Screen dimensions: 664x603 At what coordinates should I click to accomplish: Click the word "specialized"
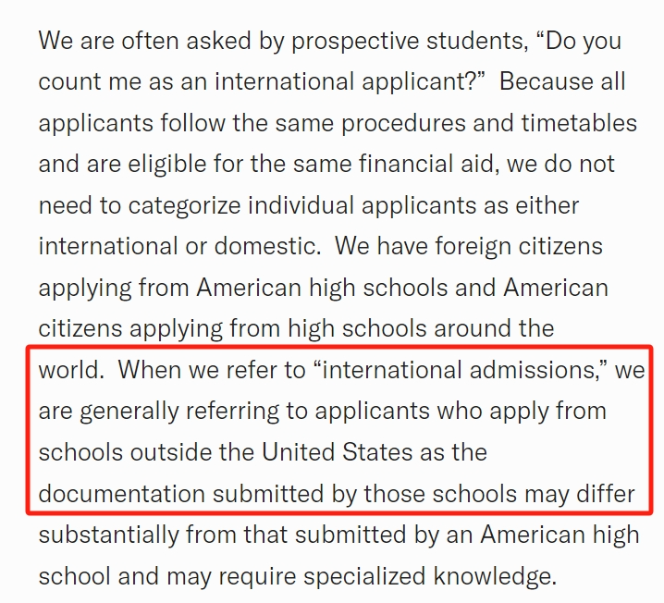point(364,576)
